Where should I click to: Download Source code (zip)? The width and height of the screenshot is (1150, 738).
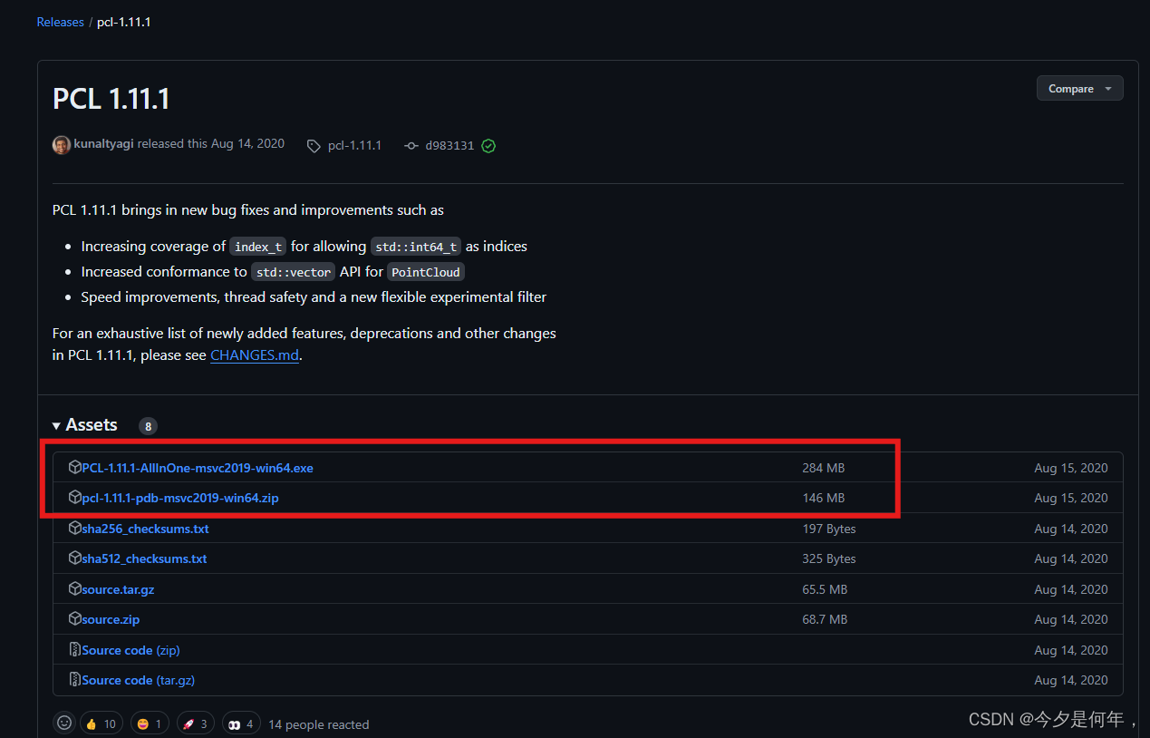(x=130, y=650)
